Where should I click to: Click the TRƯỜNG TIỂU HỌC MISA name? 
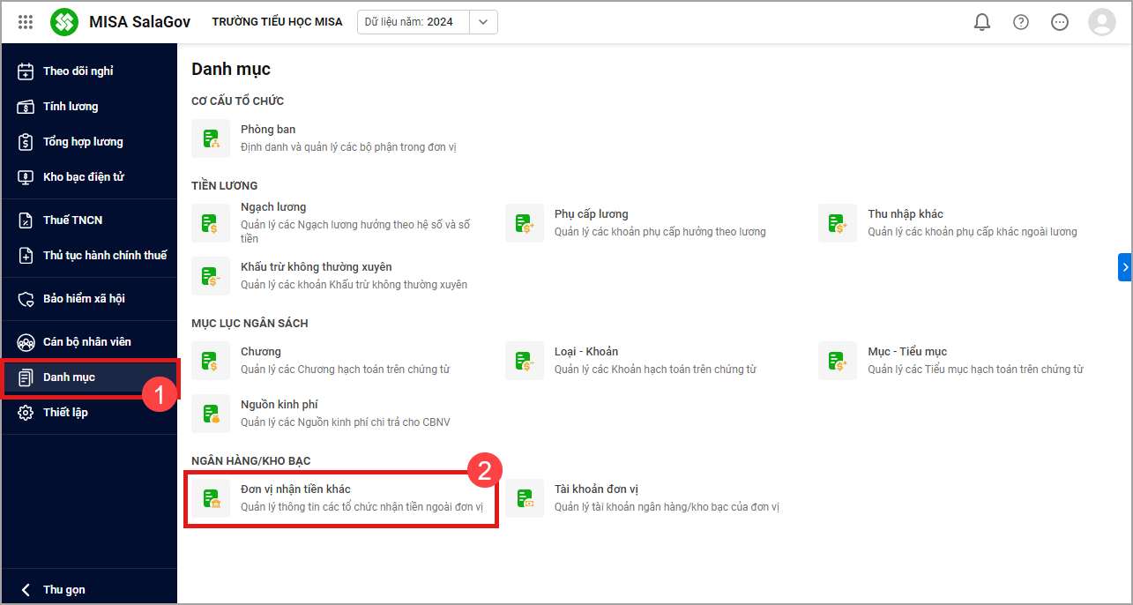coord(277,22)
